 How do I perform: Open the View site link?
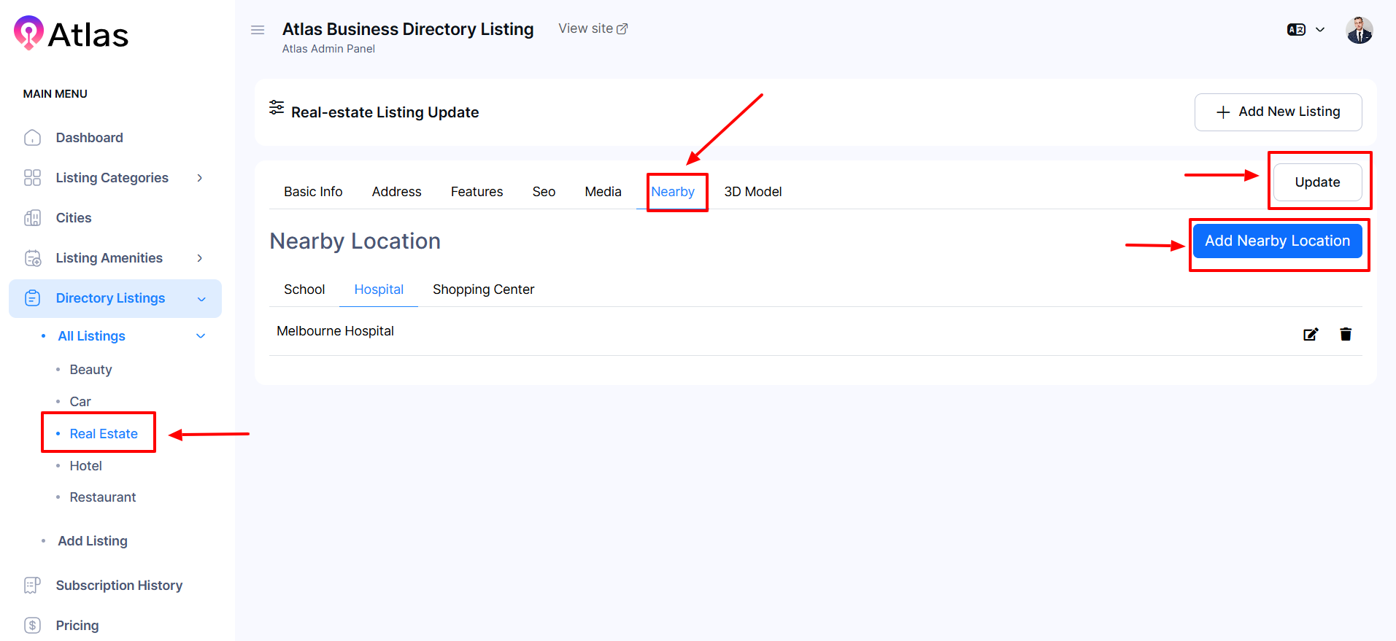593,28
